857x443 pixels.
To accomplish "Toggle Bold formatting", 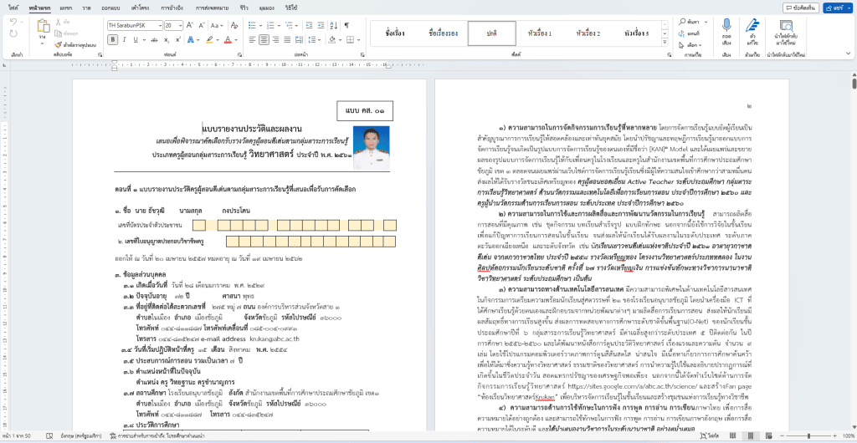I will tap(111, 39).
